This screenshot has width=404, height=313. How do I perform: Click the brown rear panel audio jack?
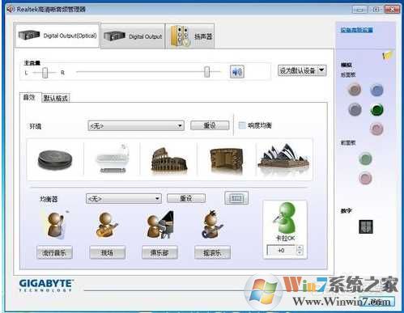pyautogui.click(x=355, y=90)
